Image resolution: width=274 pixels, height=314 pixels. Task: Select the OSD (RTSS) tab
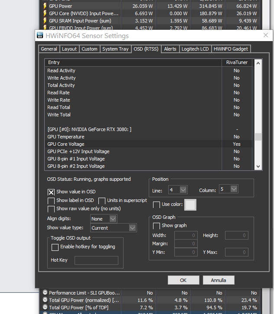146,49
